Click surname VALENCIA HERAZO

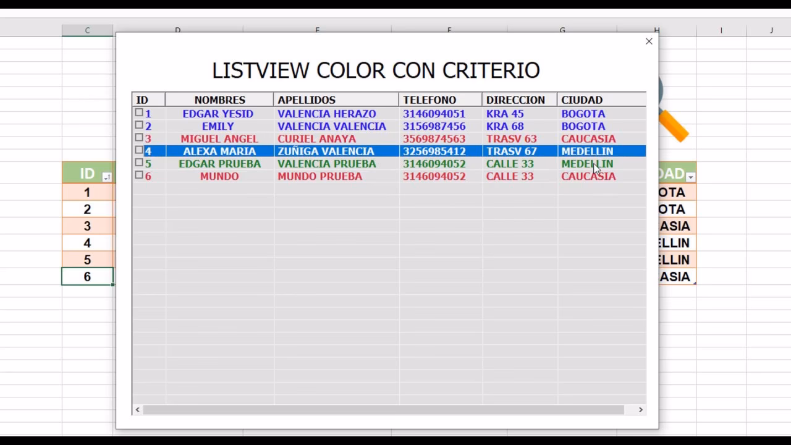tap(327, 114)
